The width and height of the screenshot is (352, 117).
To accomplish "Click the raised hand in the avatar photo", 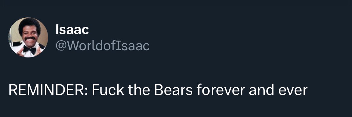I will pos(20,52).
